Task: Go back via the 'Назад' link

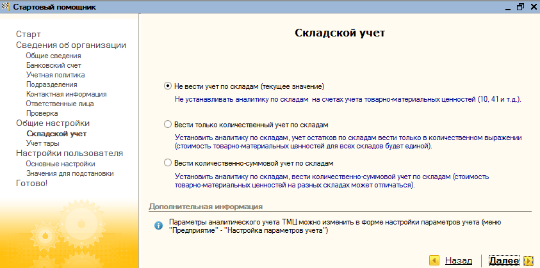Action: tap(459, 260)
